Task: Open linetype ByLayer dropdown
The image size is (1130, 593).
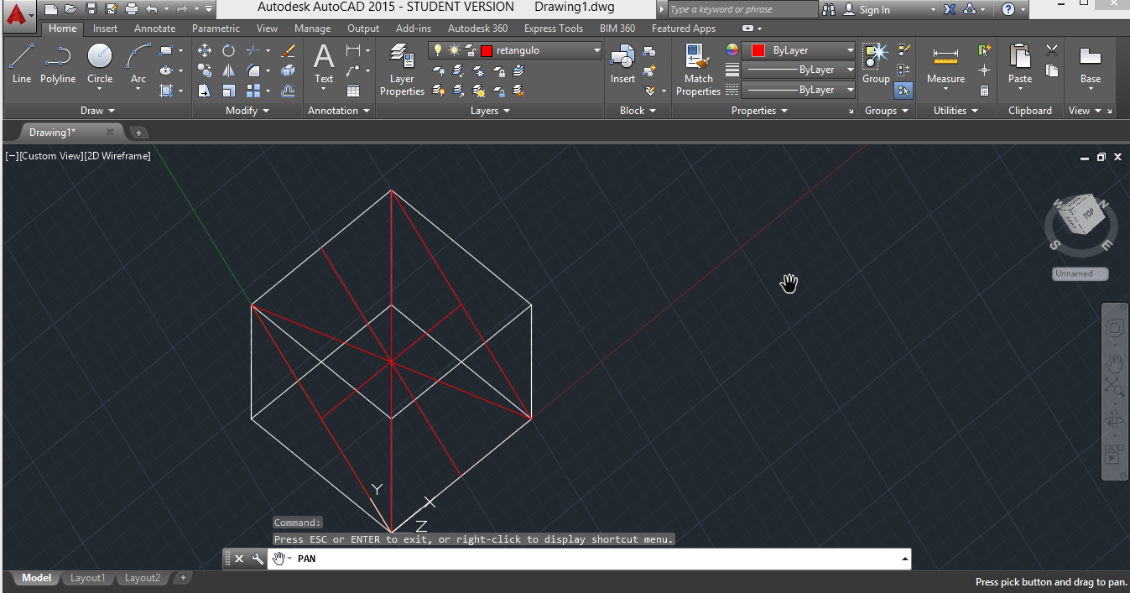Action: coord(850,90)
